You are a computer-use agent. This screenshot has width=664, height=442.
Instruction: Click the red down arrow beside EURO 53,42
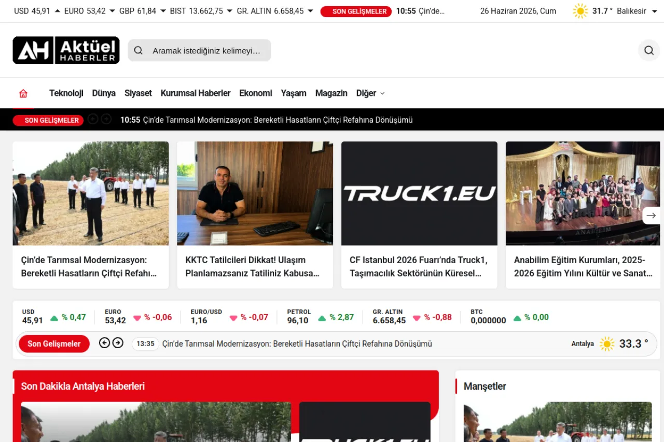click(x=137, y=318)
